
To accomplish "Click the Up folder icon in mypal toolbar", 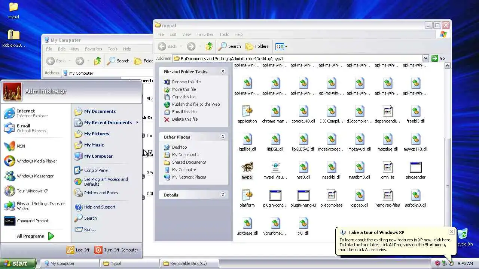I will point(209,46).
